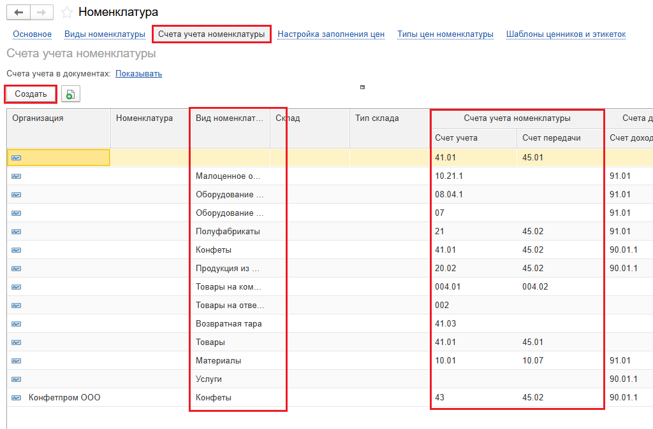Select the Счета учета номенклатуры tab
The width and height of the screenshot is (653, 429).
point(212,34)
